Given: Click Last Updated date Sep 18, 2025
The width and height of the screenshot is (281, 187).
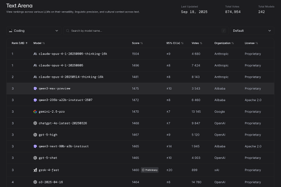Looking at the screenshot, I should (194, 12).
